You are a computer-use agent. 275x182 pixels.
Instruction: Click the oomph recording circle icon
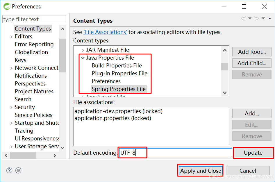click(x=18, y=170)
